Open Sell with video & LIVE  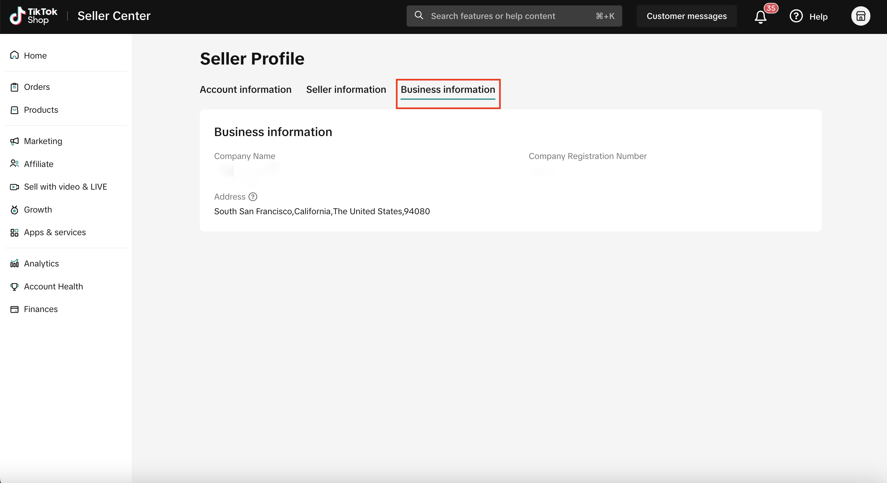click(65, 187)
